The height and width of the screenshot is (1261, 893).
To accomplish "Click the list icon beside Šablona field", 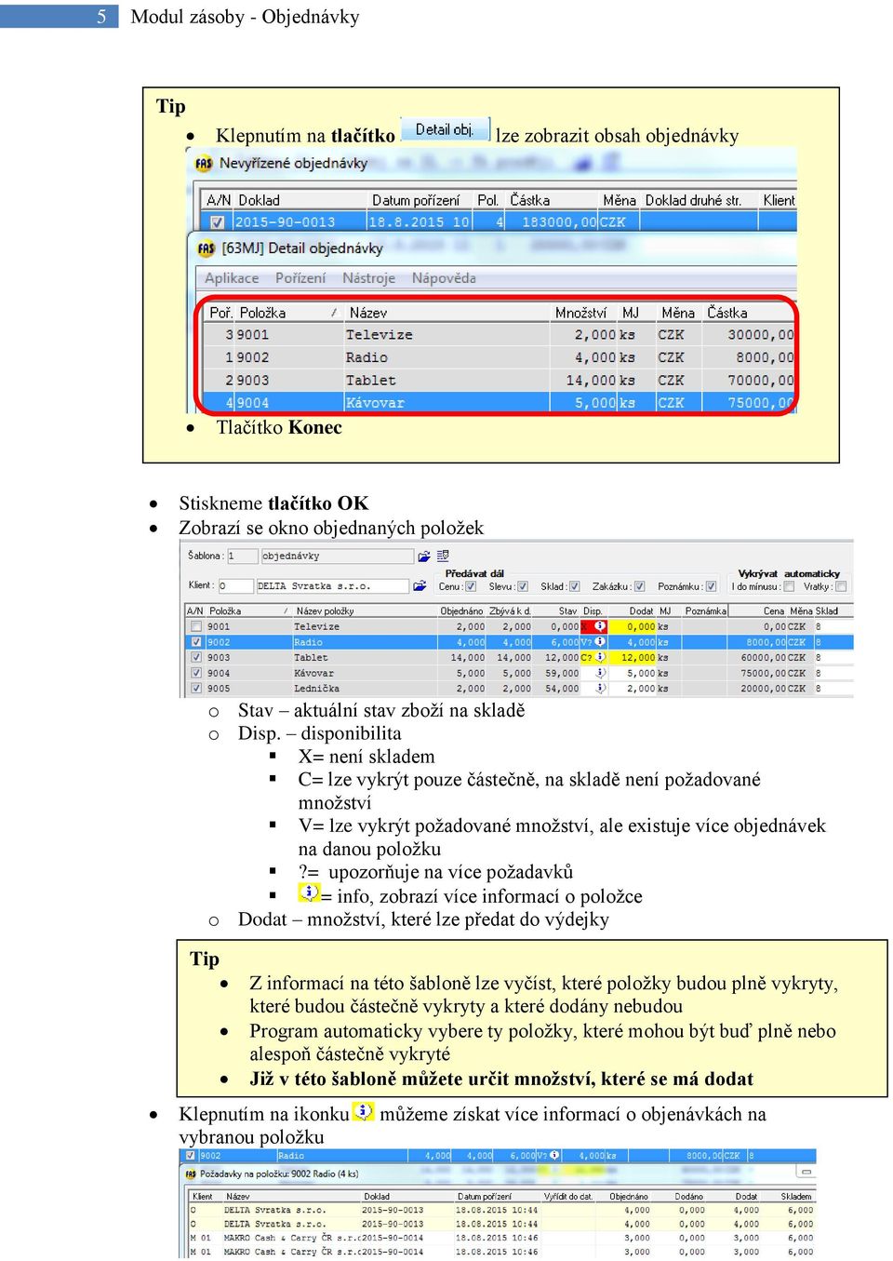I will click(443, 556).
